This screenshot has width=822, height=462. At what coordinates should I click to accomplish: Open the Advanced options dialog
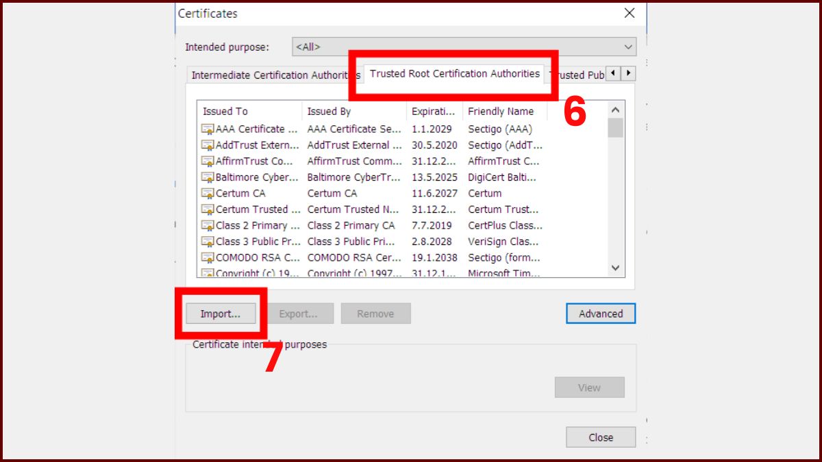point(600,313)
